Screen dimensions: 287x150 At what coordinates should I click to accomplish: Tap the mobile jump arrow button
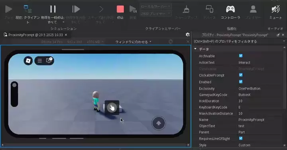(x=159, y=123)
